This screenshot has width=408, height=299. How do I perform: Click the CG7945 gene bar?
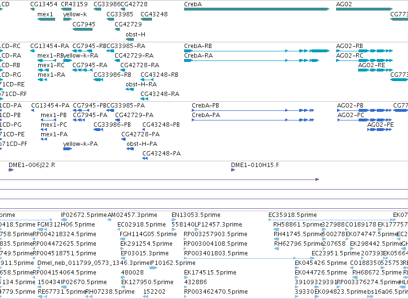[x=82, y=29]
